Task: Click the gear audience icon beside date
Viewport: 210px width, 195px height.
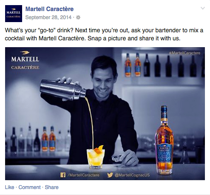Action: [78, 17]
